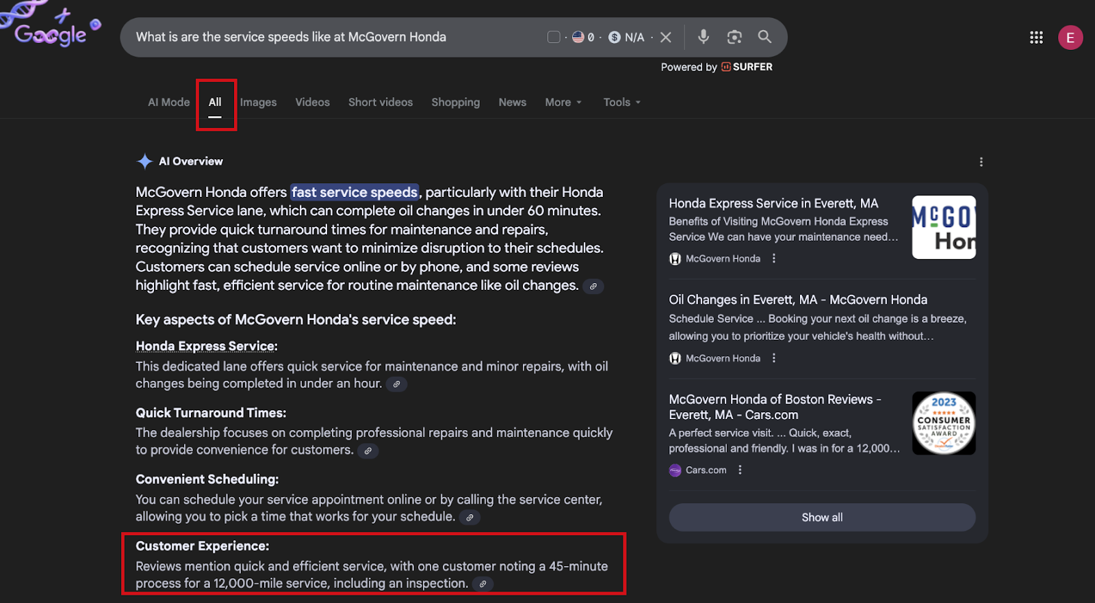
Task: Click the AI Overview sparkle icon
Action: coord(144,161)
